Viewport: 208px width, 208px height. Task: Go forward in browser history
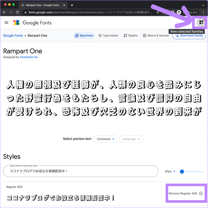click(11, 12)
